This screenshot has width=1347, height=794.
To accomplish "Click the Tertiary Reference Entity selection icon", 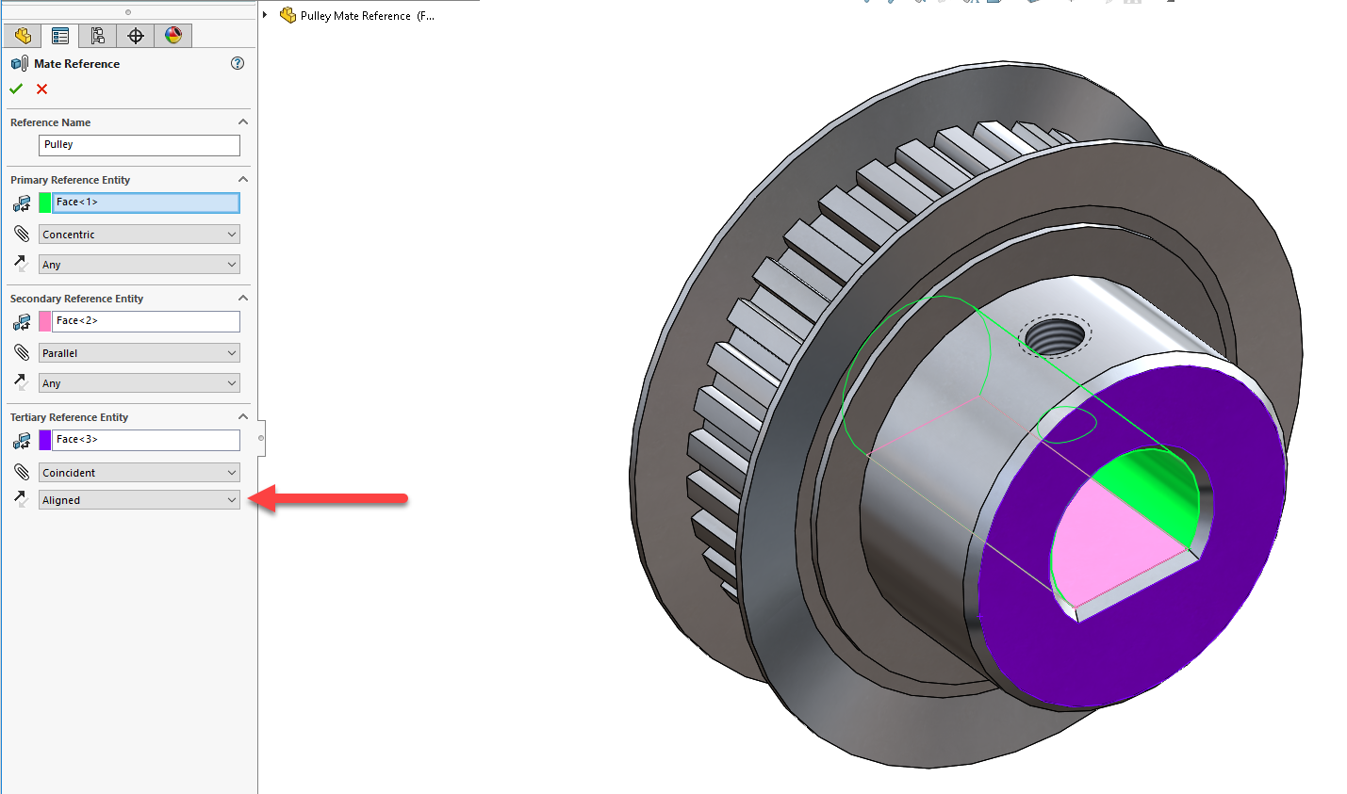I will (x=22, y=441).
